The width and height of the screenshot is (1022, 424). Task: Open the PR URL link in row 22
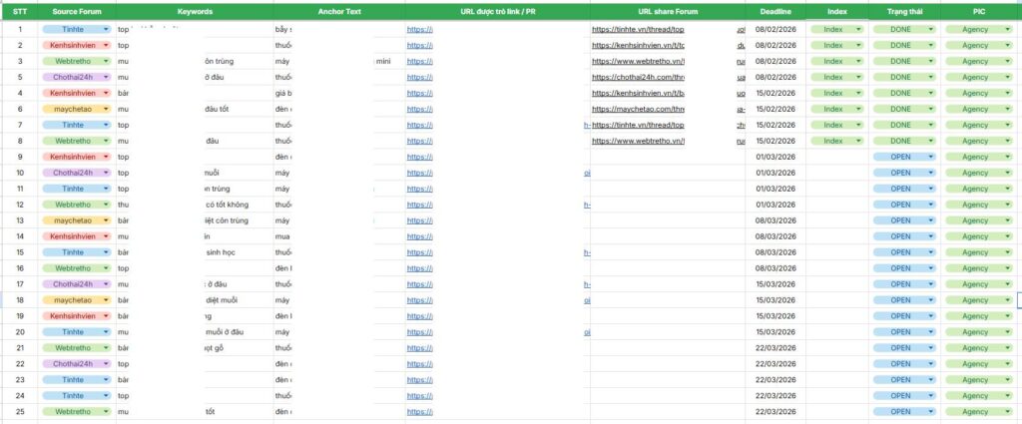[420, 364]
